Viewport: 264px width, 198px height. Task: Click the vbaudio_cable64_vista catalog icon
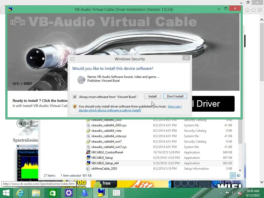click(x=88, y=131)
